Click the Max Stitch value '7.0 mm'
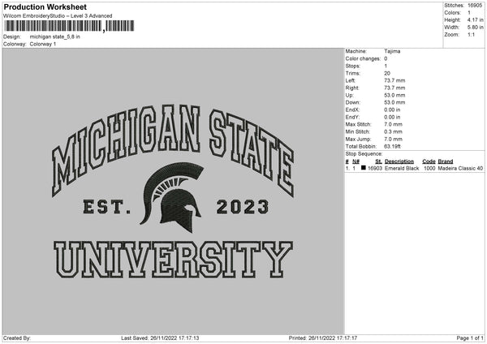The height and width of the screenshot is (344, 487). tap(393, 124)
